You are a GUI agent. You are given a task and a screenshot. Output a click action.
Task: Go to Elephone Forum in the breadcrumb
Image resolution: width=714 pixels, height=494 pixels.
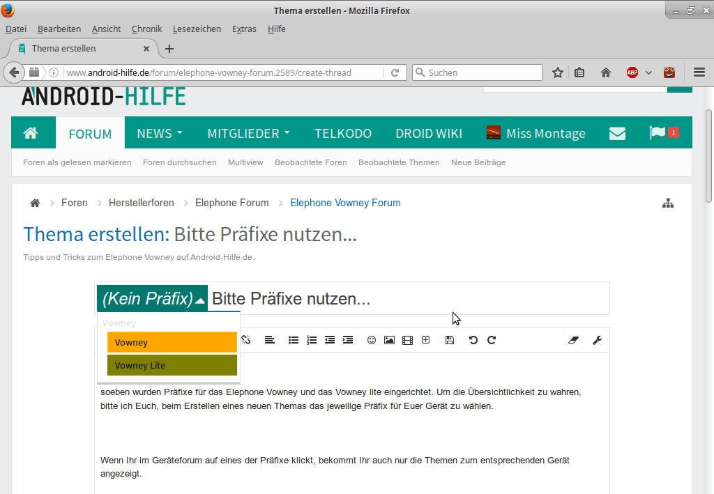231,203
